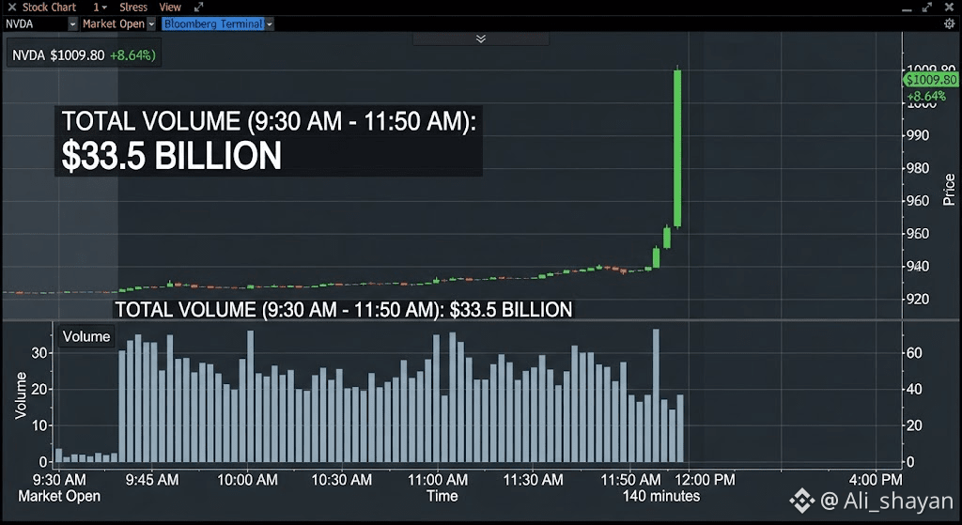Click the rotated Volume axis title on left
The height and width of the screenshot is (525, 962).
pyautogui.click(x=21, y=395)
